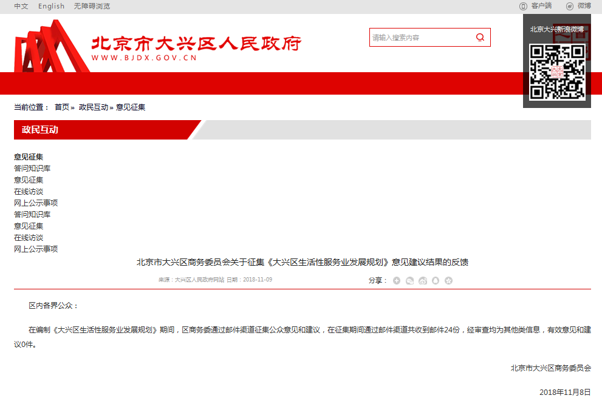The image size is (602, 401).
Task: Click the top bar 微博 icon
Action: pyautogui.click(x=570, y=6)
